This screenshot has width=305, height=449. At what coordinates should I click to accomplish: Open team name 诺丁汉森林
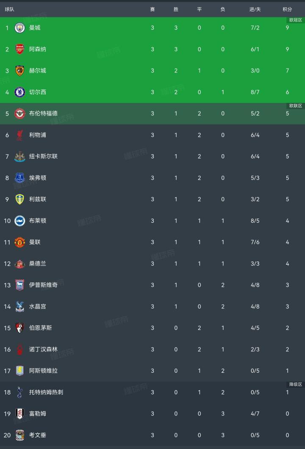[43, 349]
